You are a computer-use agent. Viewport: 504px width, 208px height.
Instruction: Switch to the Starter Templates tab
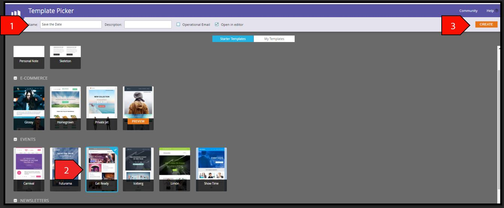tap(233, 39)
